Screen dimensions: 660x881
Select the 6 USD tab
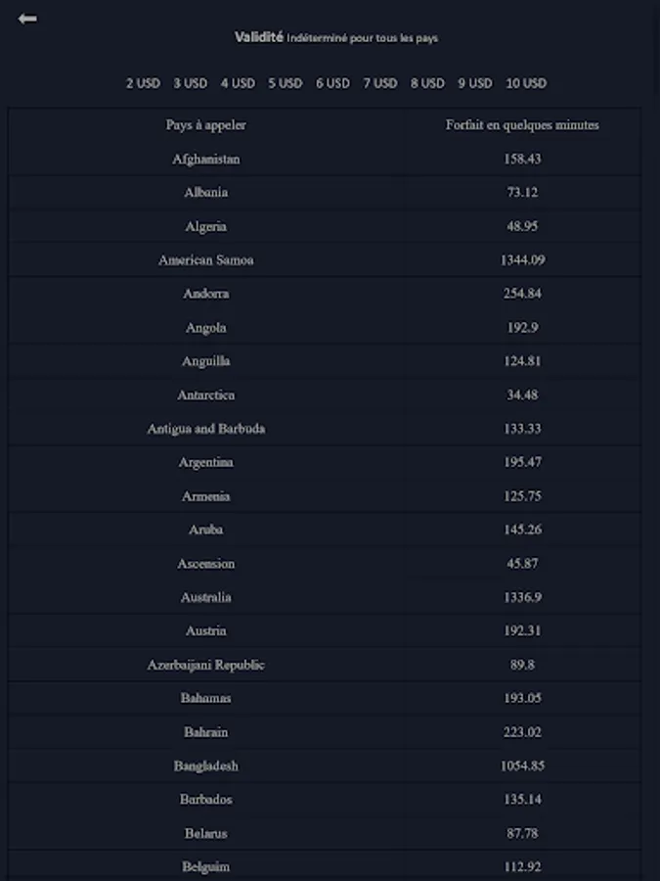tap(332, 83)
